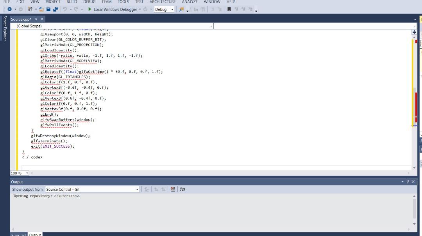The image size is (422, 236).
Task: Click the Output window title bar options button
Action: click(402, 181)
